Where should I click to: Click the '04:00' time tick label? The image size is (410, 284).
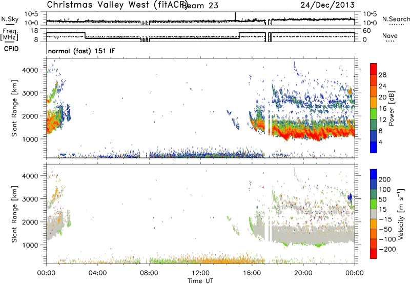98,273
